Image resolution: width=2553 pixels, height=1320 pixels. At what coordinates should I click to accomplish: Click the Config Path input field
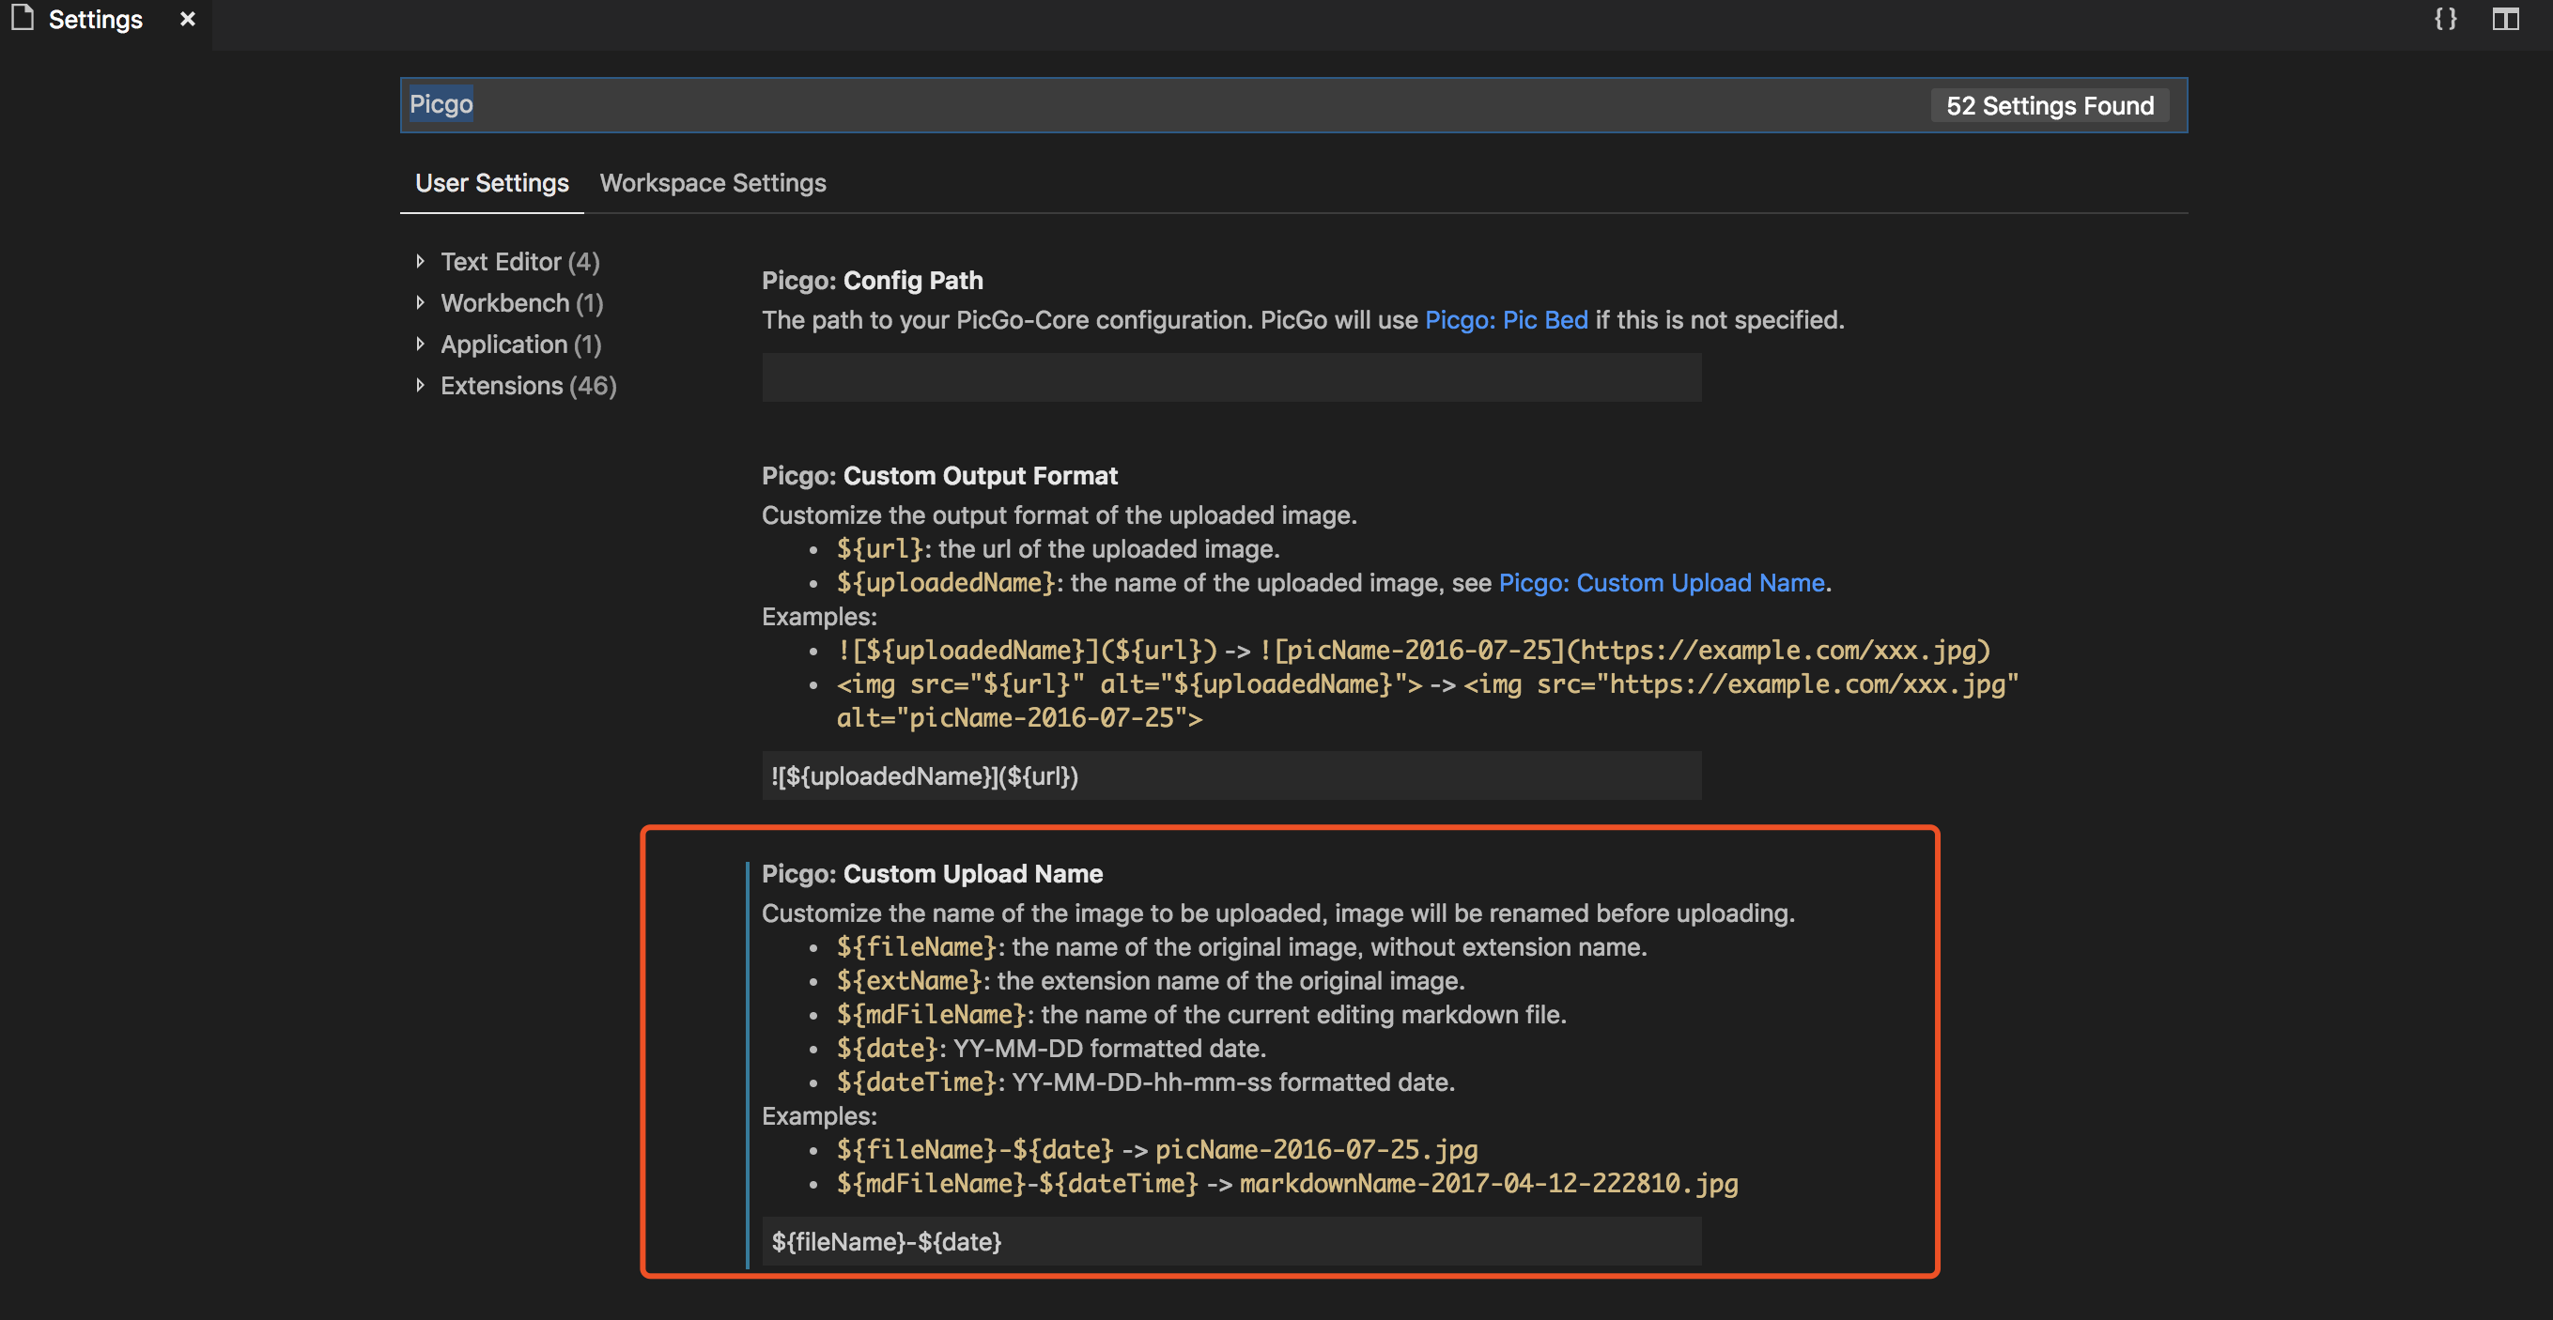click(1231, 377)
